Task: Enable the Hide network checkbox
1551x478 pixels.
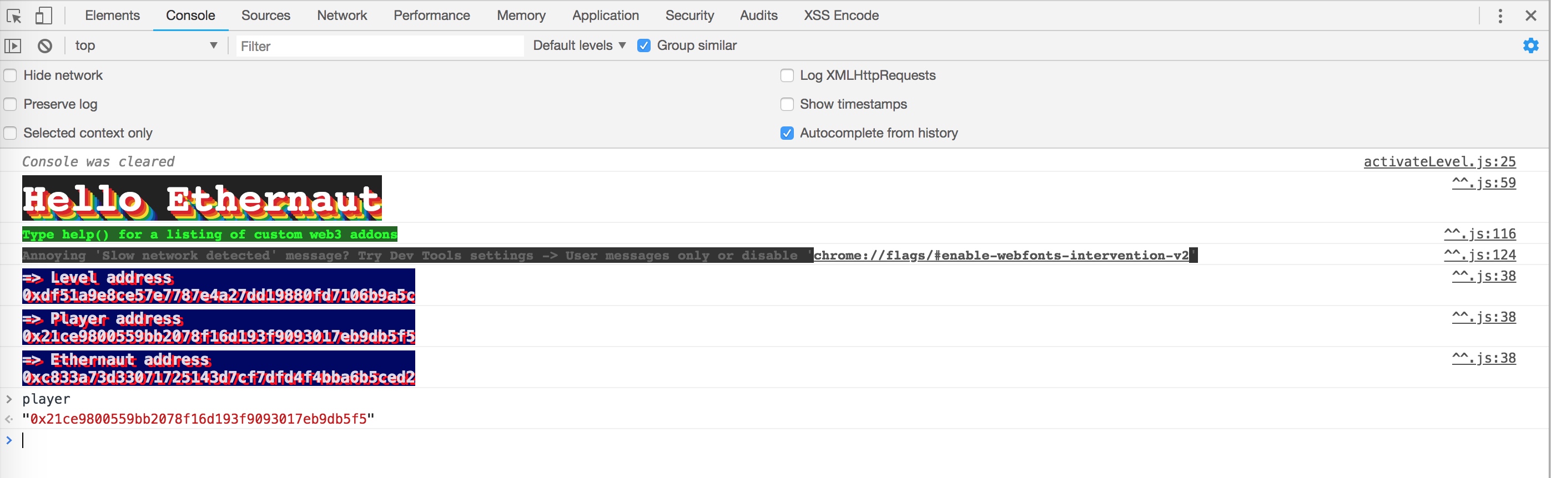Action: 10,76
